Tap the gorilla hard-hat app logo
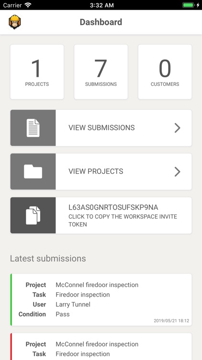Image resolution: width=202 pixels, height=360 pixels. pyautogui.click(x=15, y=22)
